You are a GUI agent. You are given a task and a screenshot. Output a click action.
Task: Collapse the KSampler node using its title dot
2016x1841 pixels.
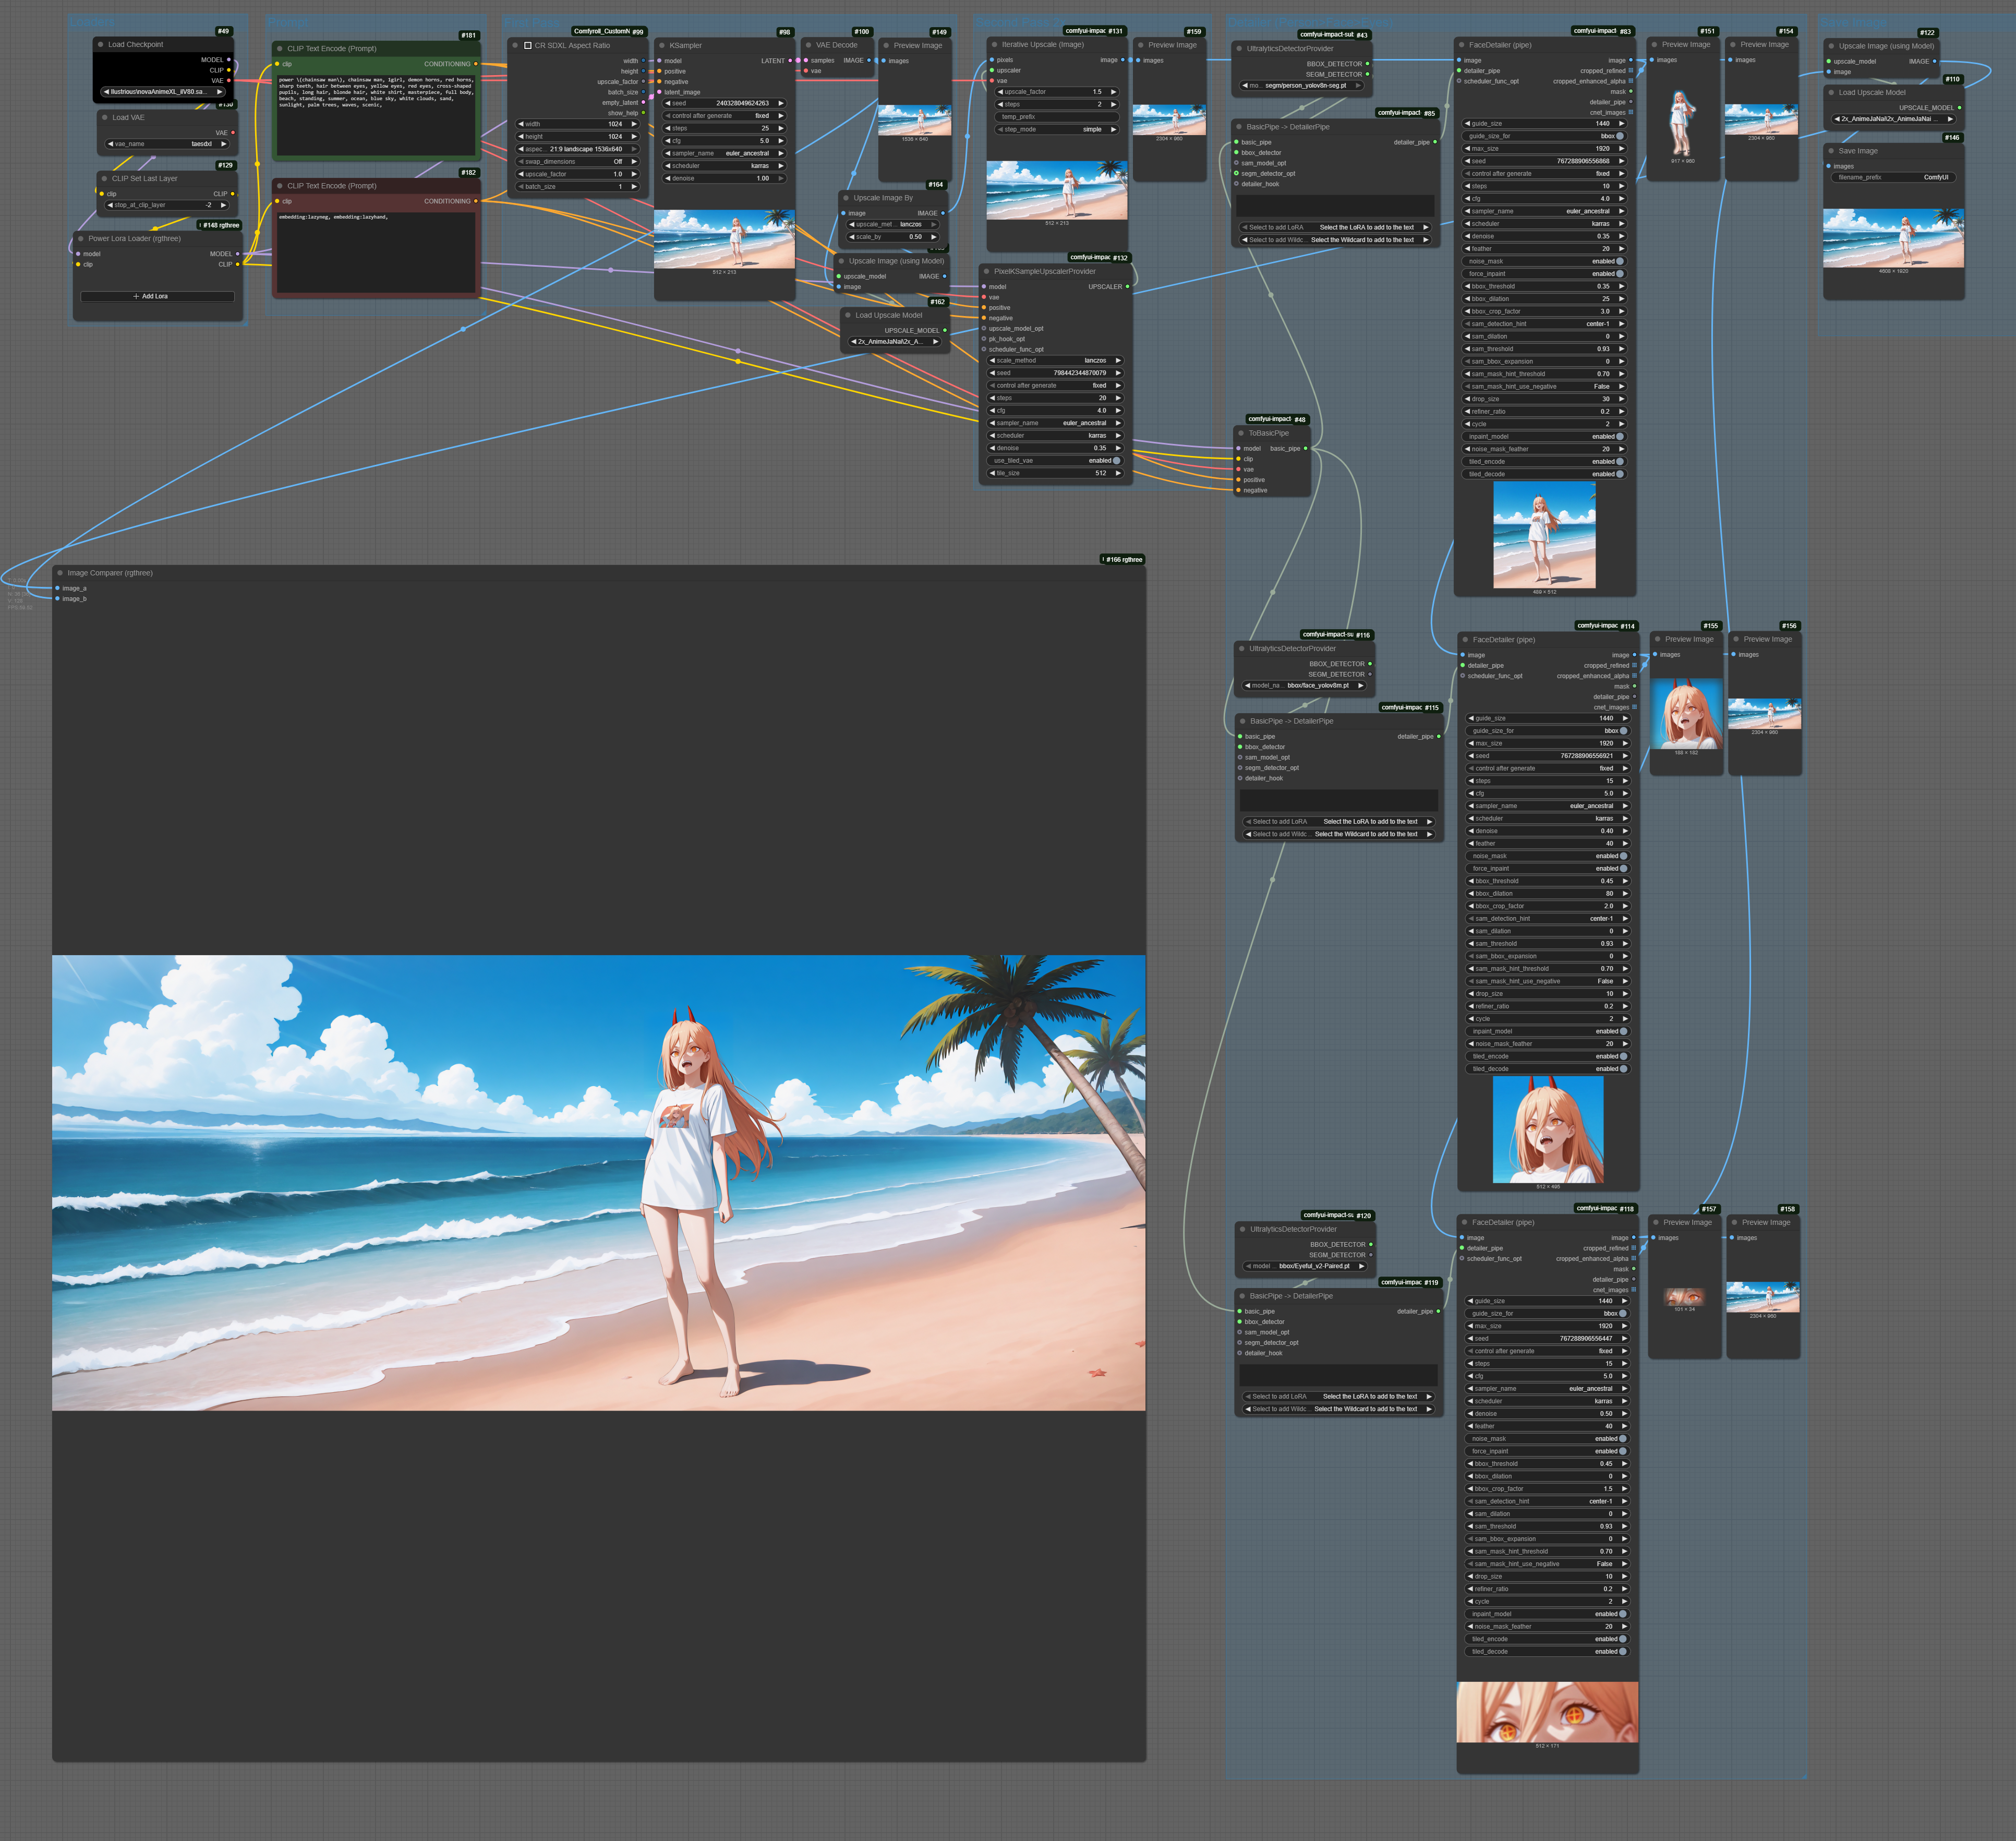[662, 46]
